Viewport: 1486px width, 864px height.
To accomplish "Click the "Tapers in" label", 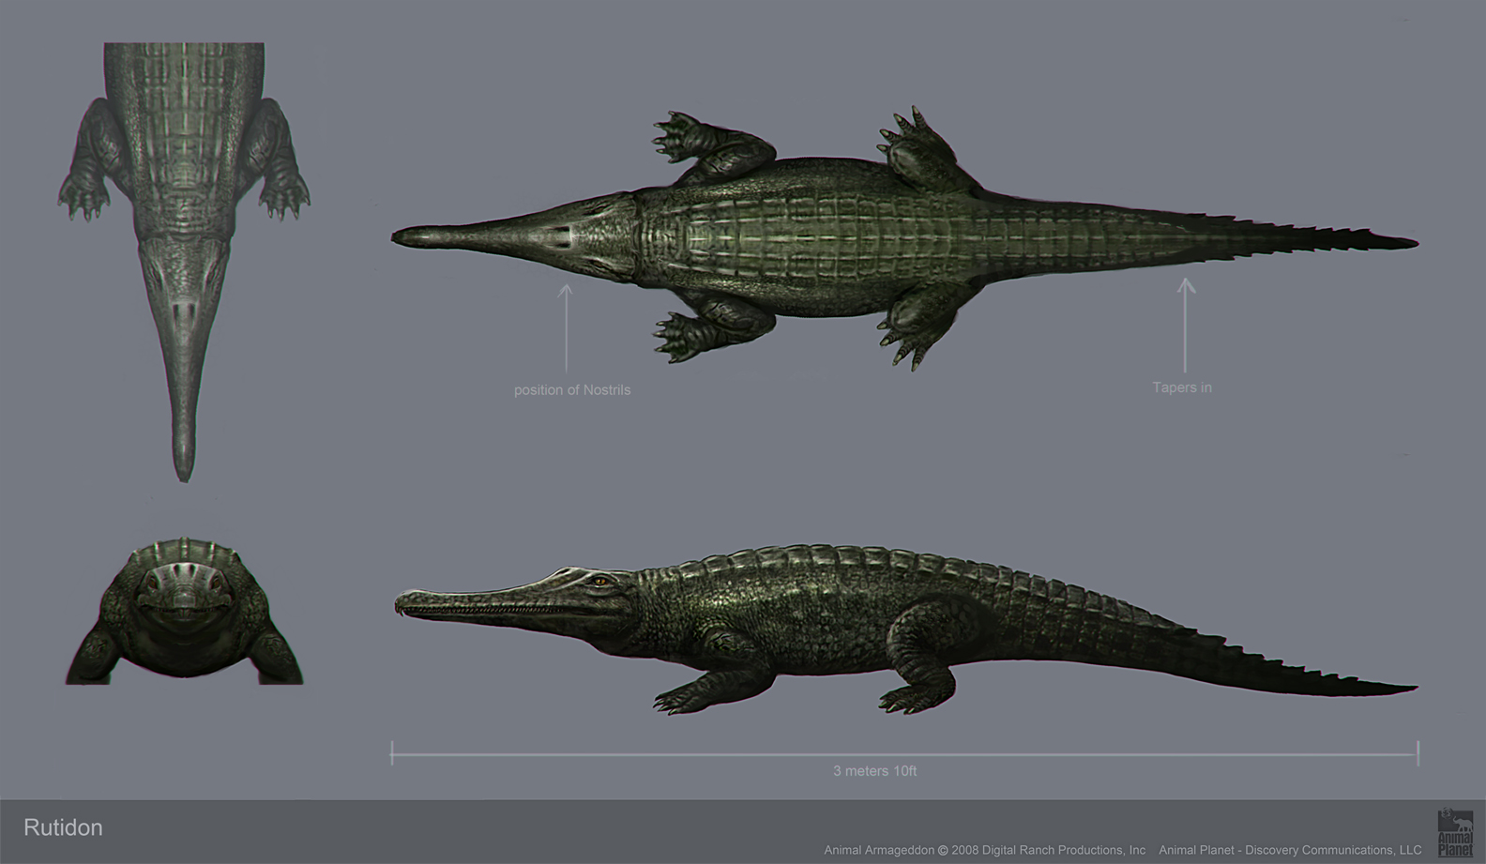I will [1182, 387].
